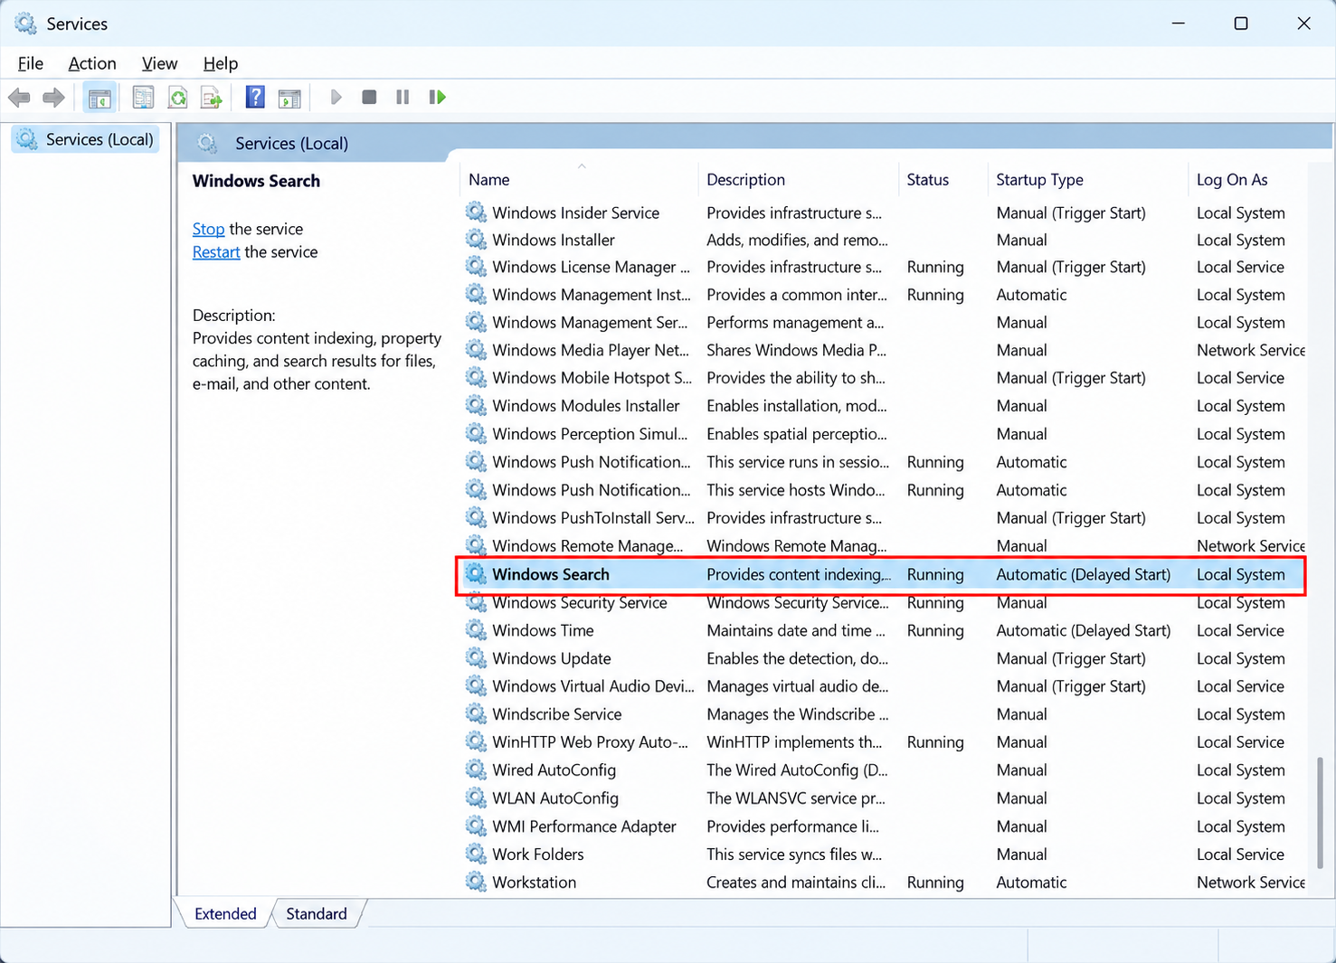This screenshot has width=1336, height=963.
Task: Click 'Adds, modifies, and remo...' description cell
Action: click(x=797, y=240)
